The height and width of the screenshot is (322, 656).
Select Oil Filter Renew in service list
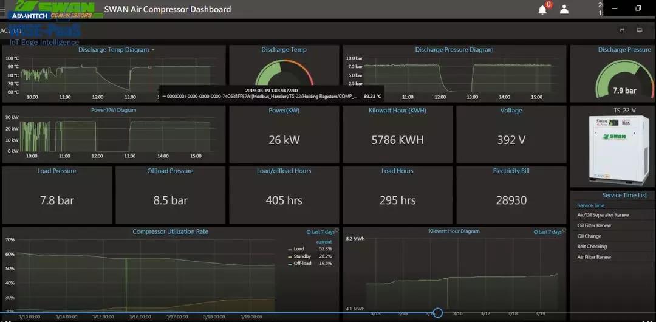click(x=594, y=225)
